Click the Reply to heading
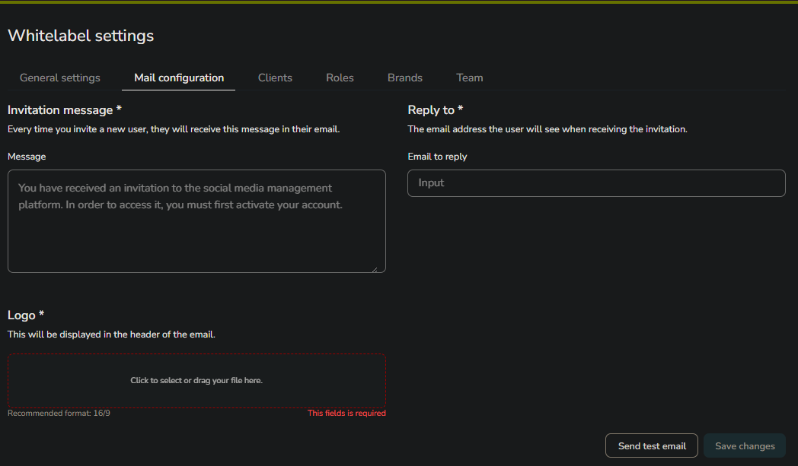Image resolution: width=798 pixels, height=466 pixels. (x=435, y=109)
